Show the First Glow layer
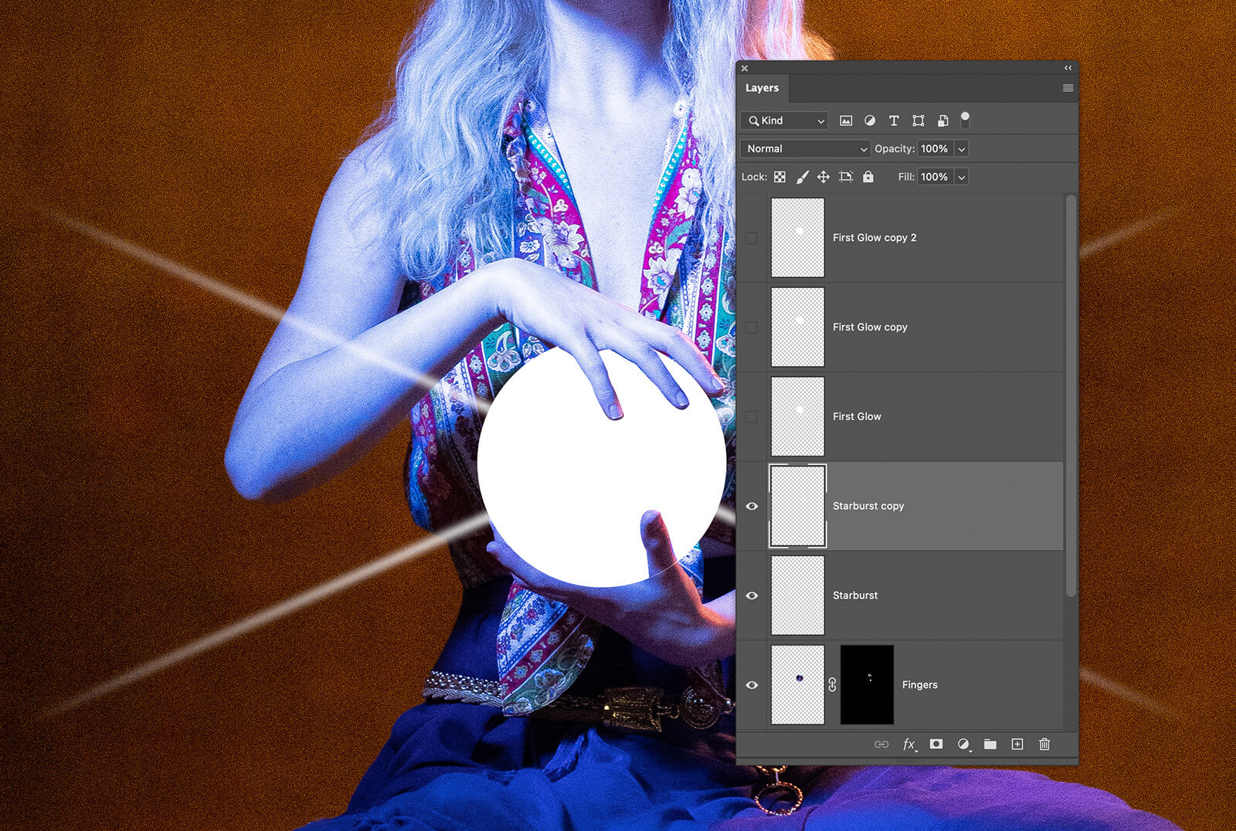 (752, 417)
